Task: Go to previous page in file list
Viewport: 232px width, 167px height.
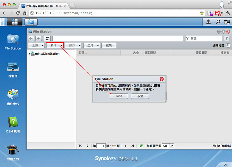Action: (x=87, y=146)
